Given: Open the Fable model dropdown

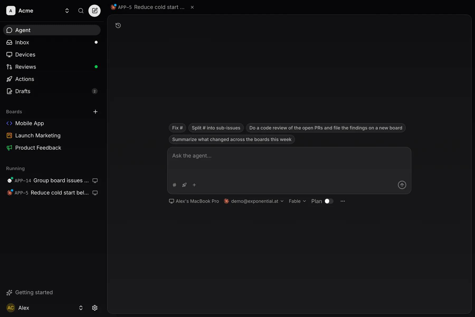Looking at the screenshot, I should (297, 201).
